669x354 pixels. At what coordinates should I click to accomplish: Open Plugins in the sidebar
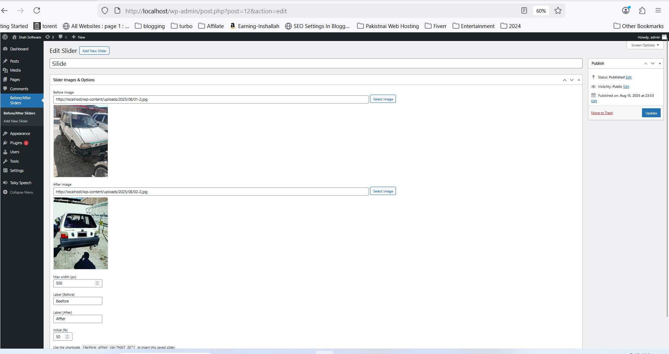point(16,143)
